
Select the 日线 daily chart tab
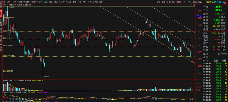click(x=46, y=2)
